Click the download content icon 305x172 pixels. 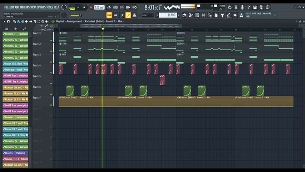tap(242, 15)
